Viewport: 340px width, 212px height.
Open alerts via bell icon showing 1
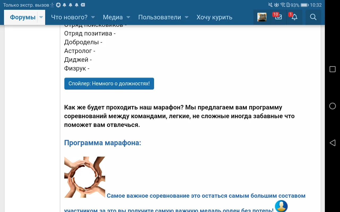coord(294,17)
